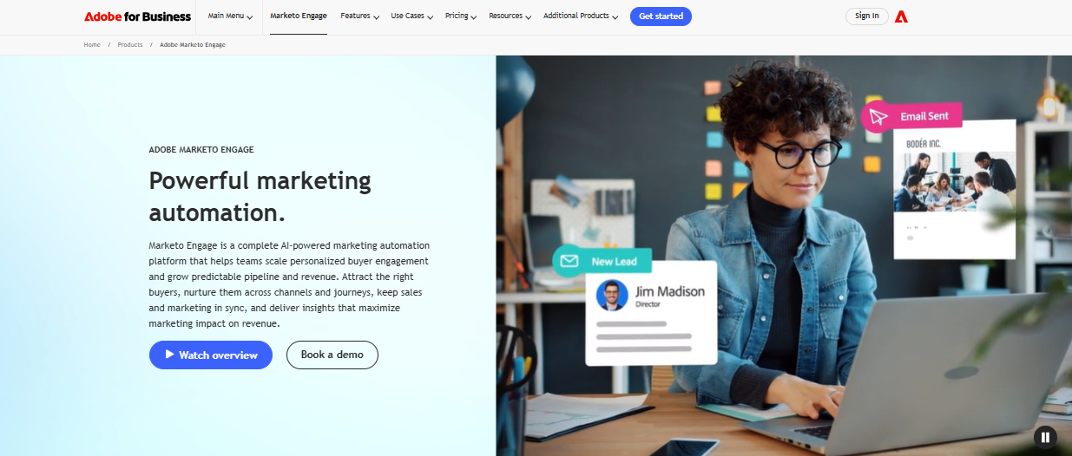The image size is (1072, 456).
Task: Click the Adobe for Business logo
Action: click(137, 16)
